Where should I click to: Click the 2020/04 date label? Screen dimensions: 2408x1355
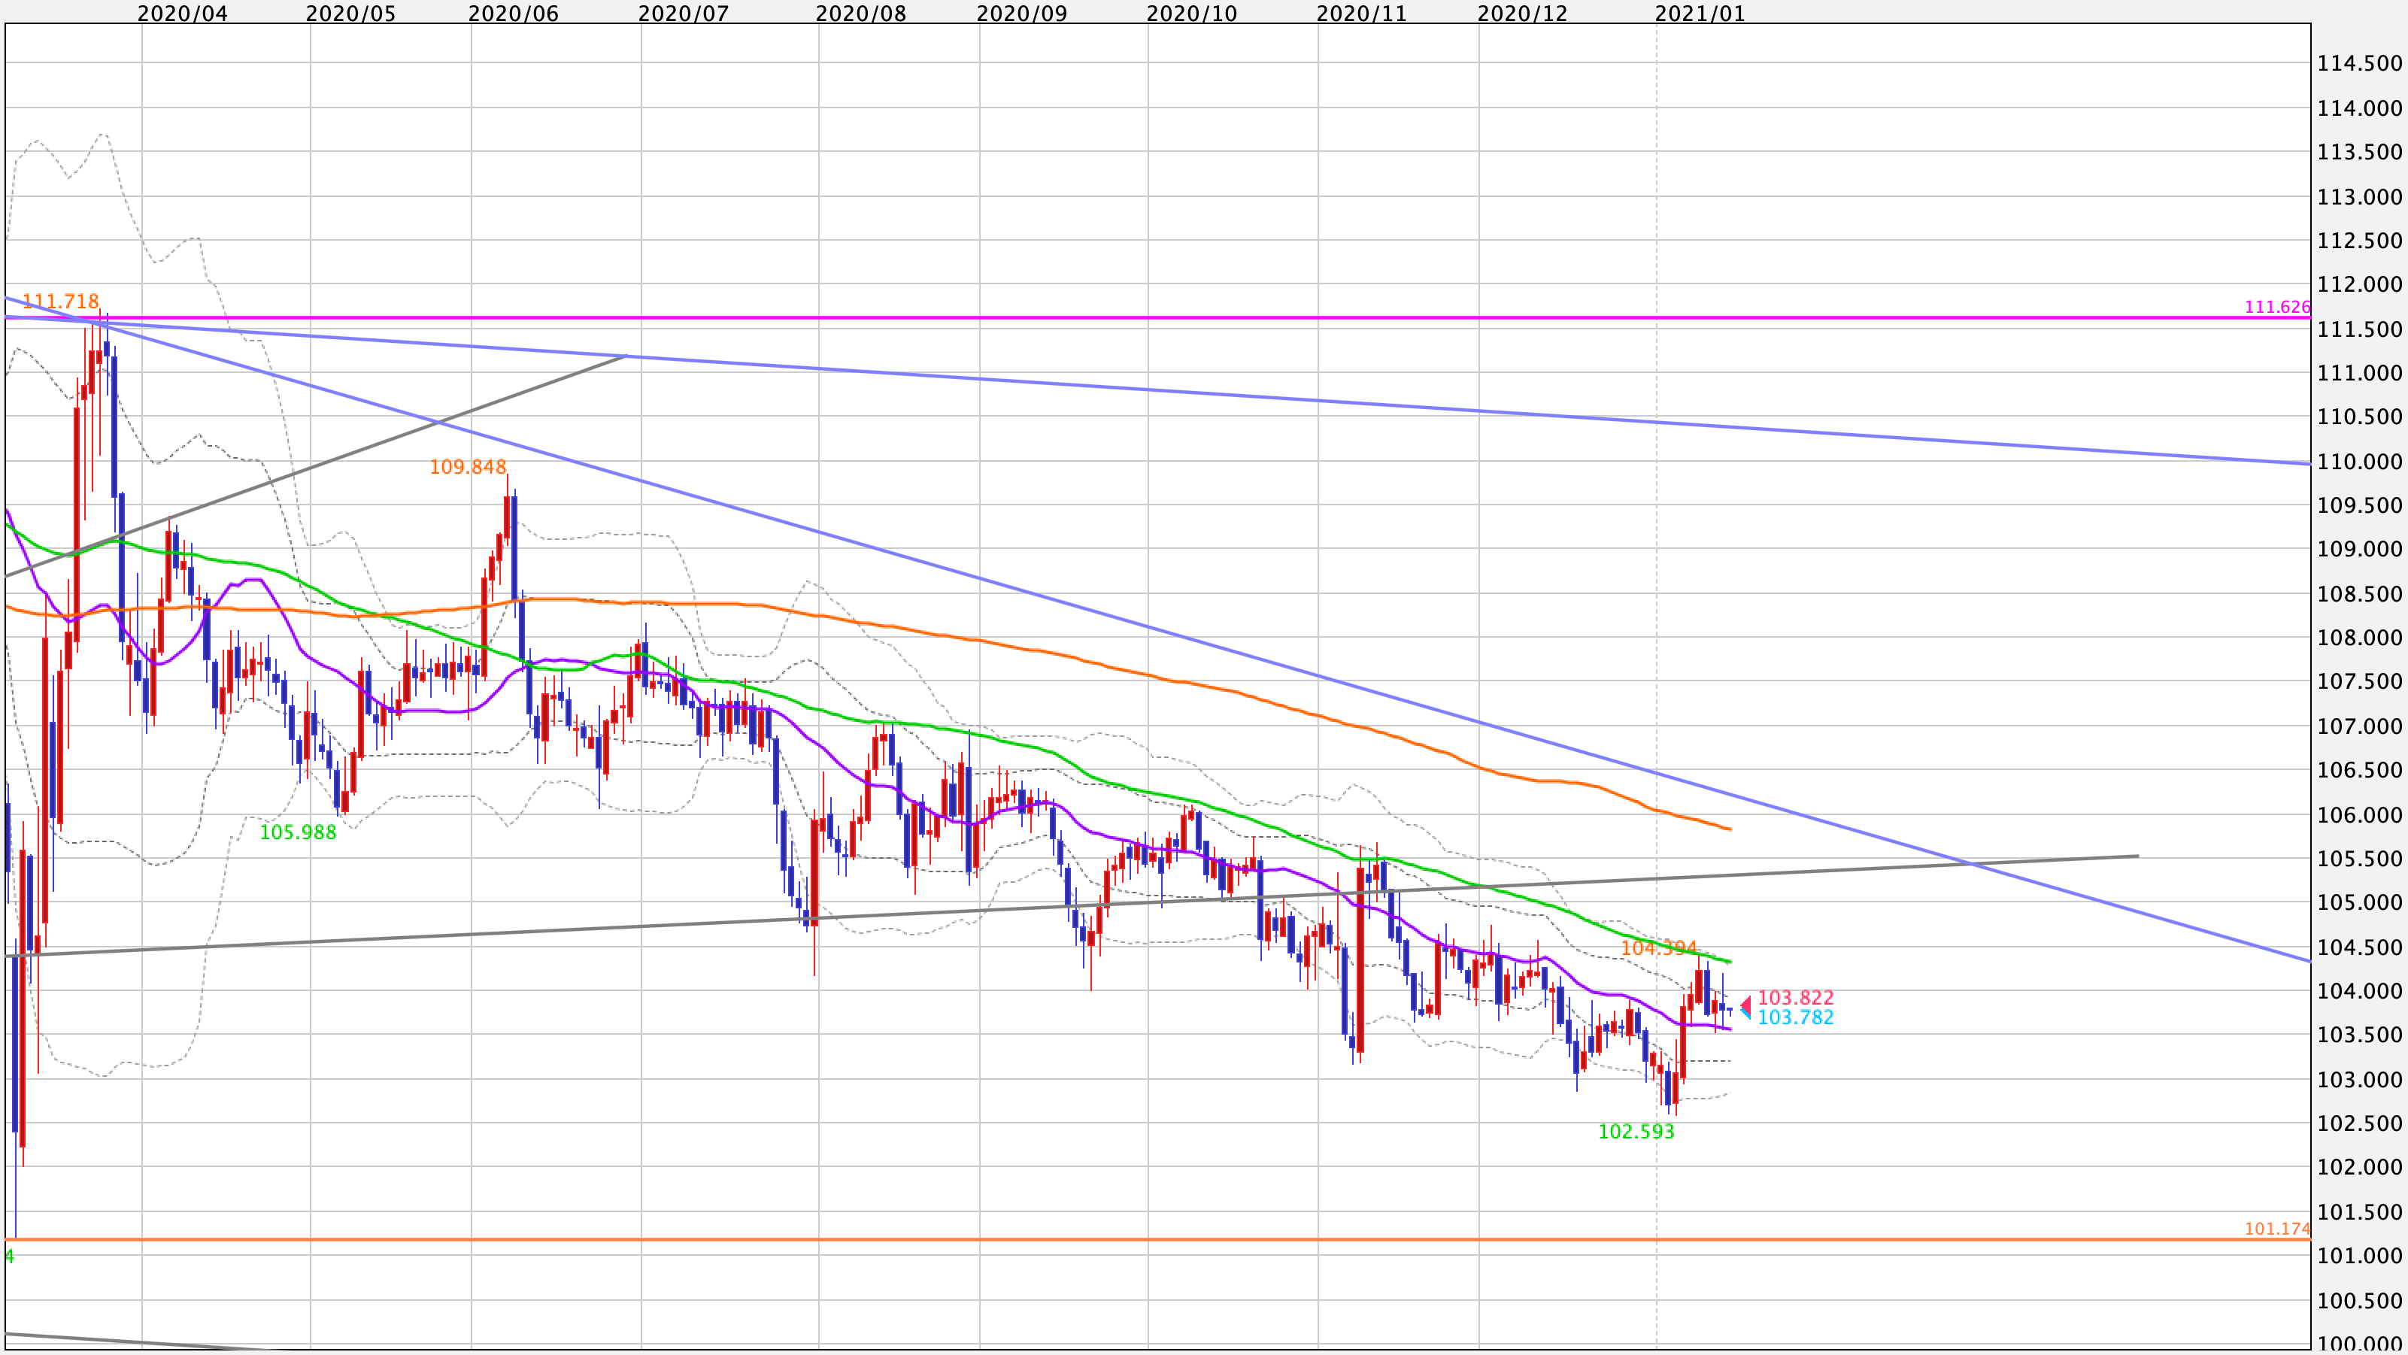pyautogui.click(x=182, y=13)
